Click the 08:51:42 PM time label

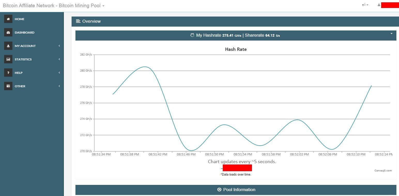[x=158, y=154]
